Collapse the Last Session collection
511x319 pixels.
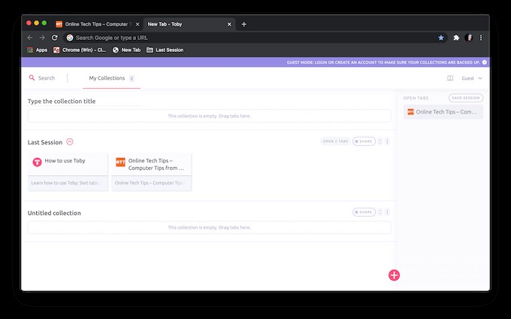coord(70,142)
